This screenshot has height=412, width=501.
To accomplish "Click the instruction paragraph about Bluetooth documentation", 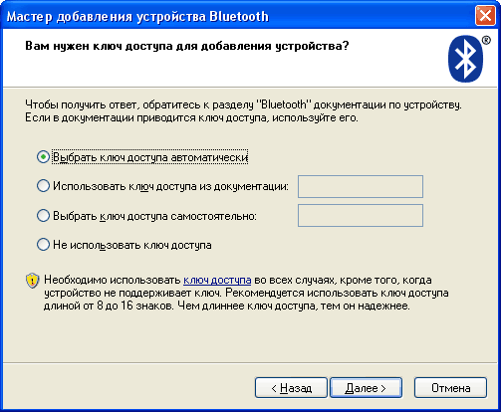I will click(x=243, y=111).
